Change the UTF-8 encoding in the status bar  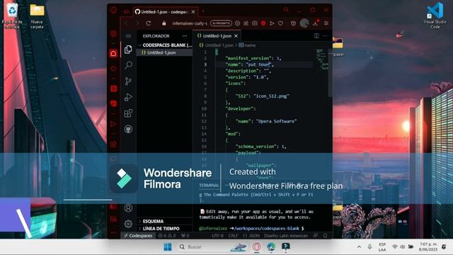coord(217,236)
